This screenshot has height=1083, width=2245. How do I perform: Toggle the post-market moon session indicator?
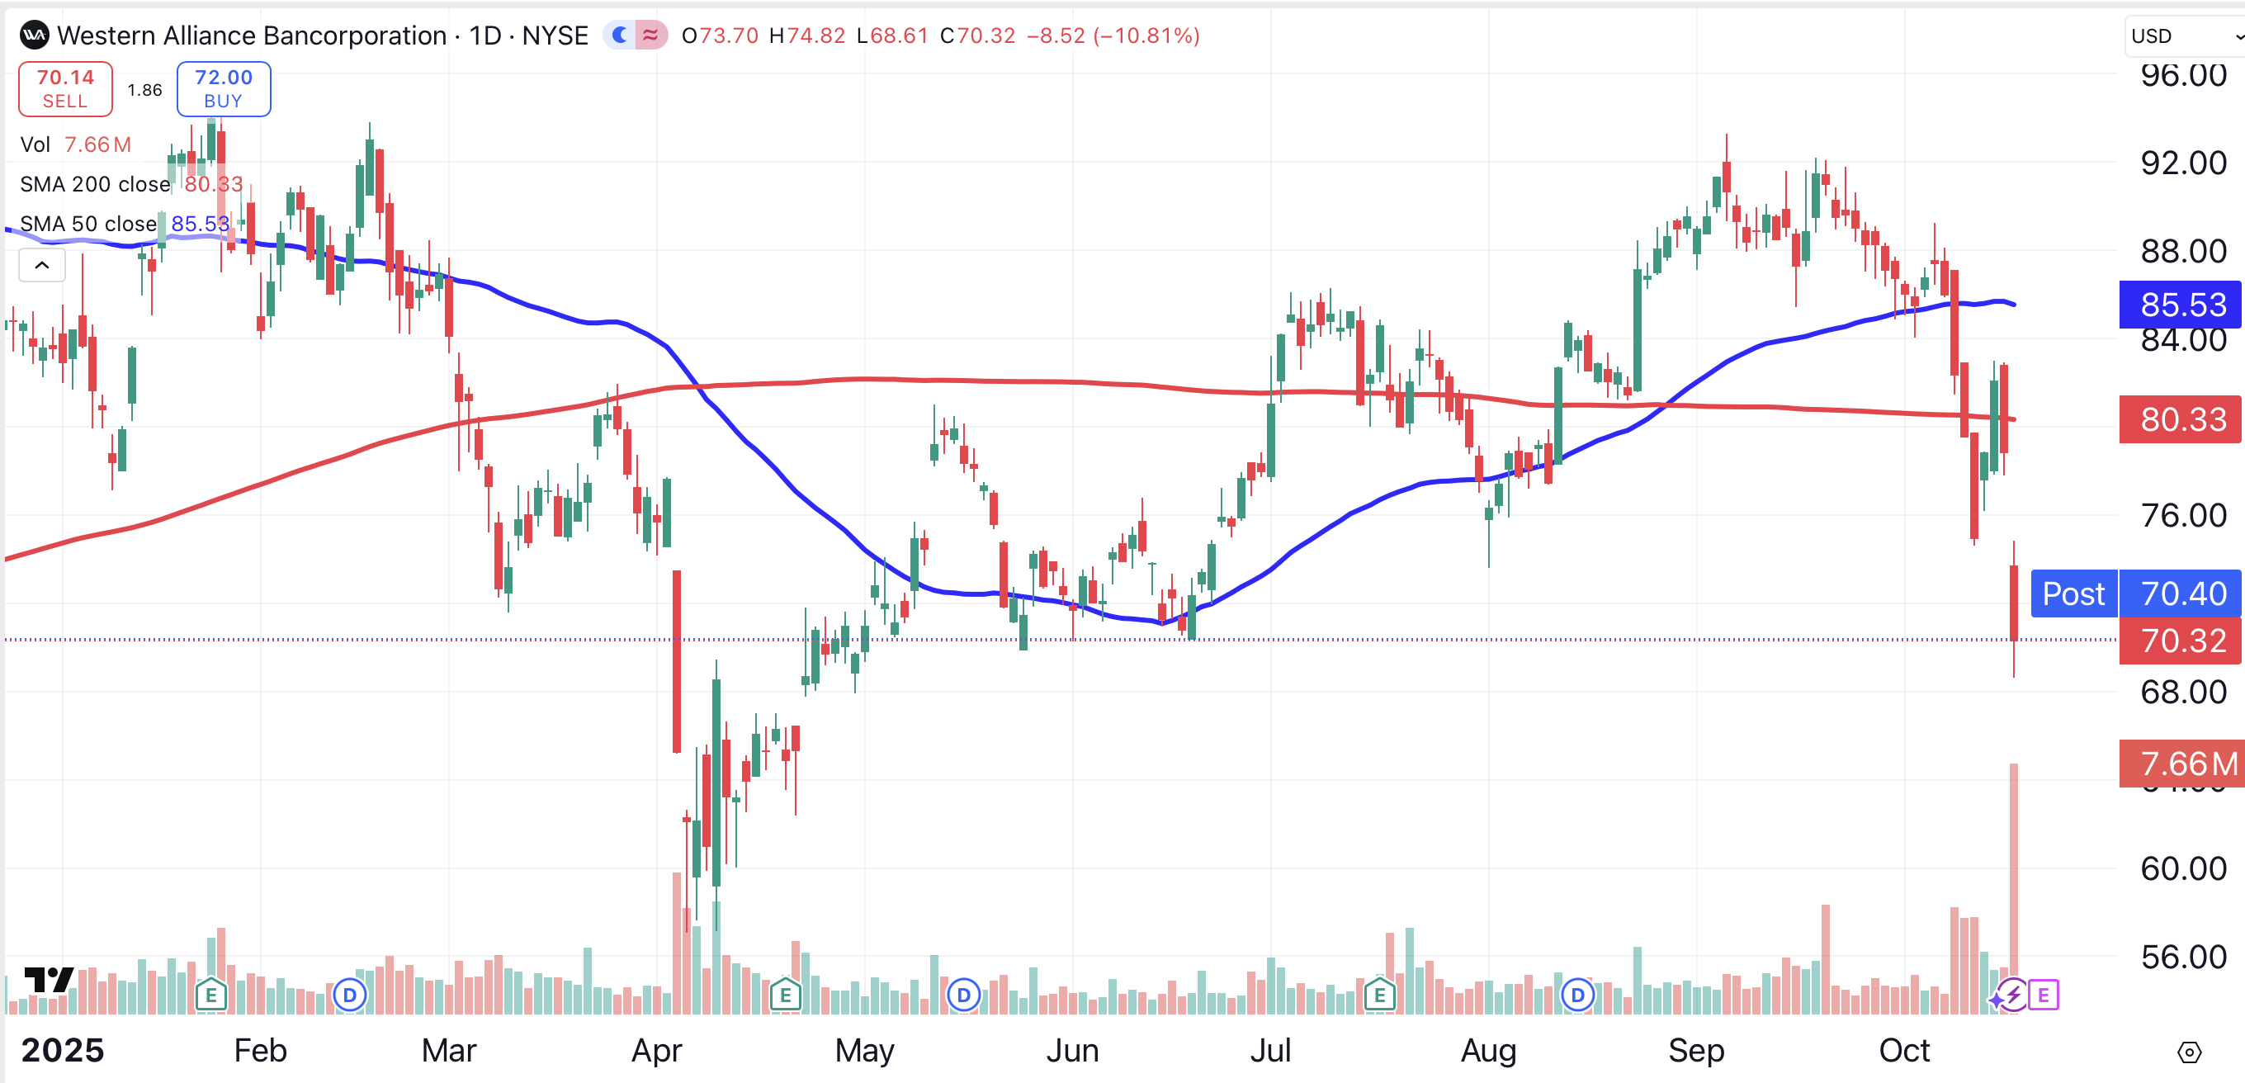[620, 35]
